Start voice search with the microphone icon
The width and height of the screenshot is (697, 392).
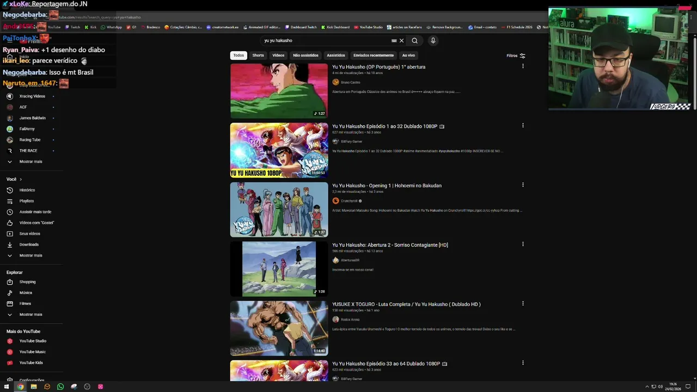point(433,40)
